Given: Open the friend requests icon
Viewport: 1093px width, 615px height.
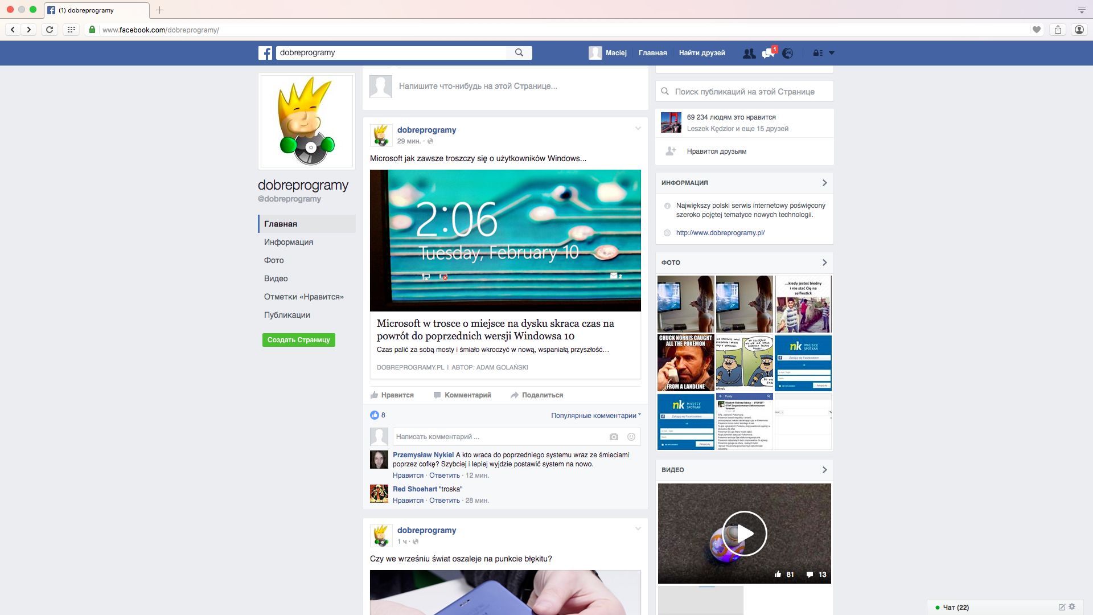Looking at the screenshot, I should coord(749,53).
